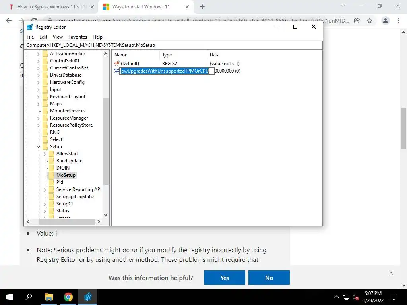Open File Explorer from taskbar

pos(48,297)
